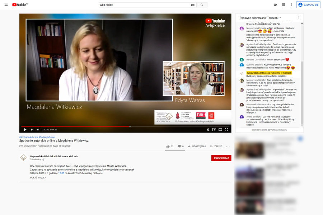Play the video
This screenshot has height=215, width=323.
click(x=25, y=129)
